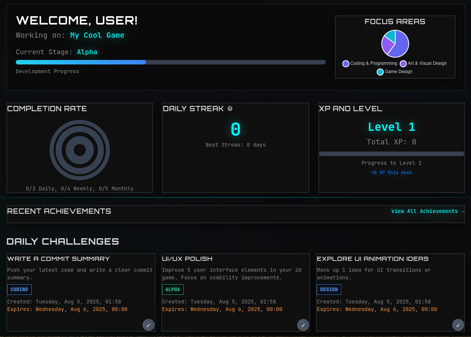Check off 'Explore UI Animation Ideas'
The height and width of the screenshot is (337, 471).
(458, 325)
